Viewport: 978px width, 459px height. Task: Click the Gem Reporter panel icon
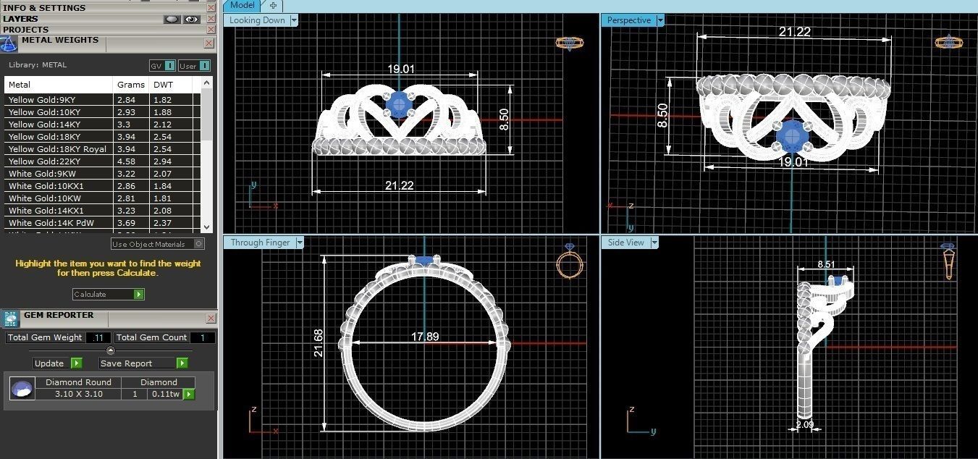pos(11,319)
